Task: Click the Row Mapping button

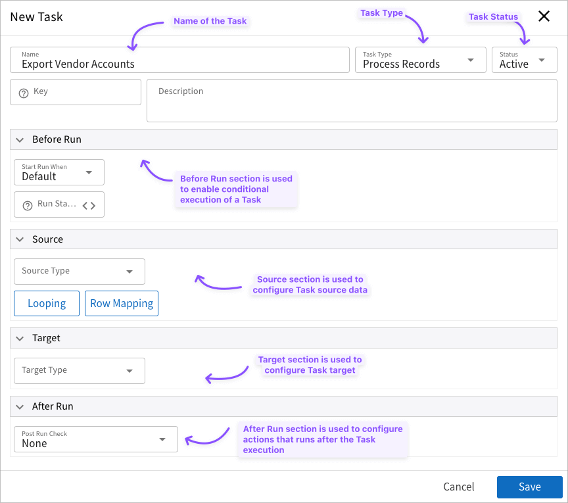Action: tap(122, 303)
